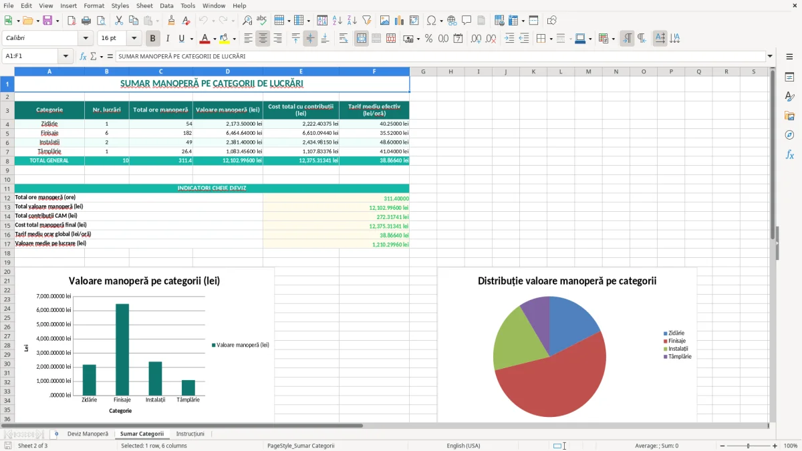Select the Clone Formatting paintbrush

click(172, 21)
